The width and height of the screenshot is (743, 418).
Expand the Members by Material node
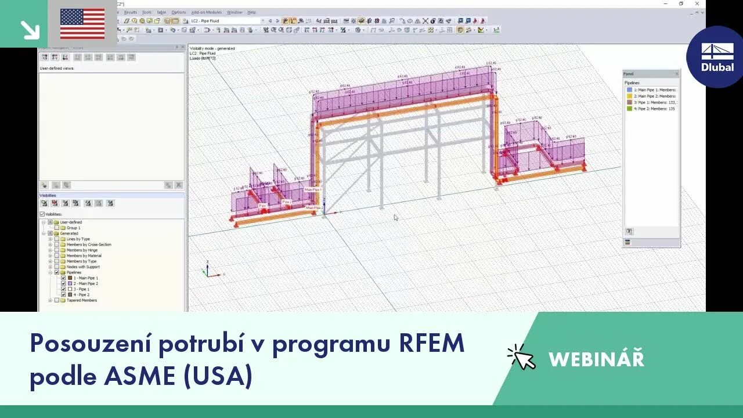point(51,256)
